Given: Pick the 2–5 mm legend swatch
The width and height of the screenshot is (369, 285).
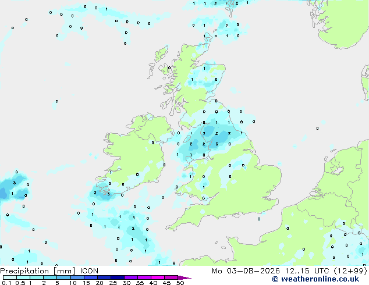Looking at the screenshot, I should pyautogui.click(x=50, y=277).
